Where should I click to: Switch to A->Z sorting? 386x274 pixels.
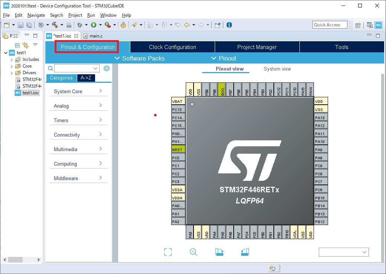(86, 78)
